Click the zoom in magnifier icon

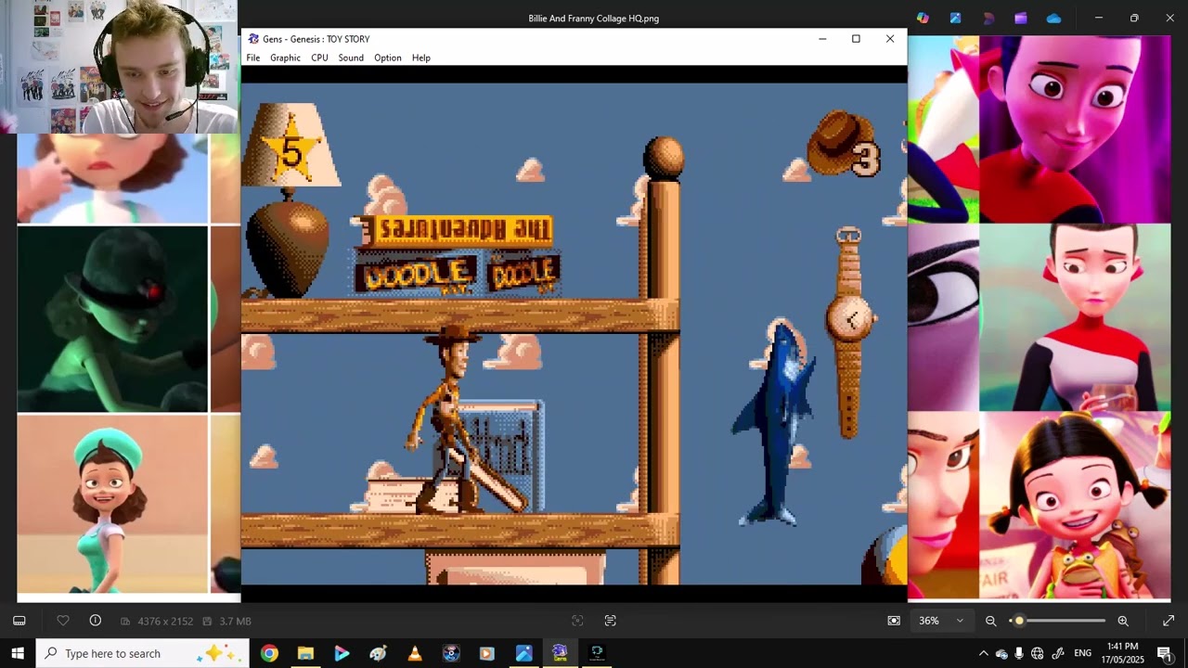1123,621
